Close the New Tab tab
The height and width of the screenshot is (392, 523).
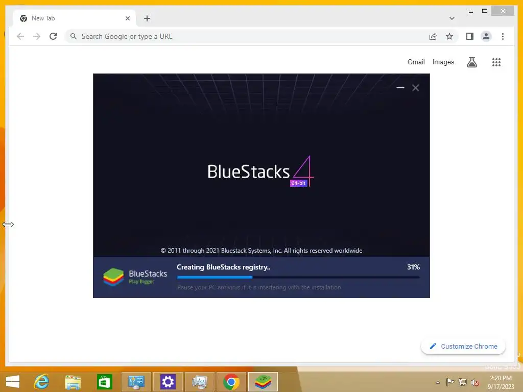click(127, 18)
